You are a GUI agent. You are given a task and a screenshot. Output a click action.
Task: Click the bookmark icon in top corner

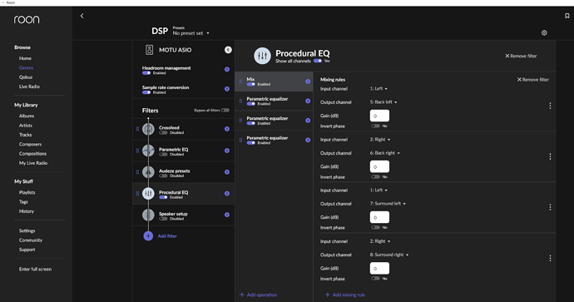[x=567, y=16]
